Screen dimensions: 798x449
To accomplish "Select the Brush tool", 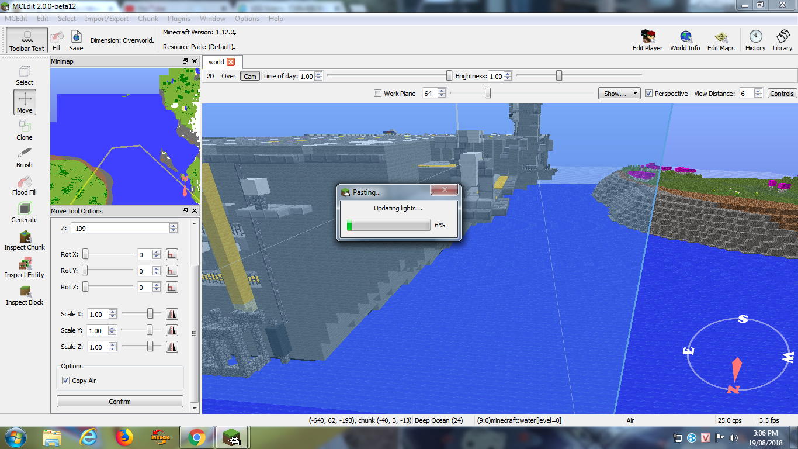I will [25, 157].
